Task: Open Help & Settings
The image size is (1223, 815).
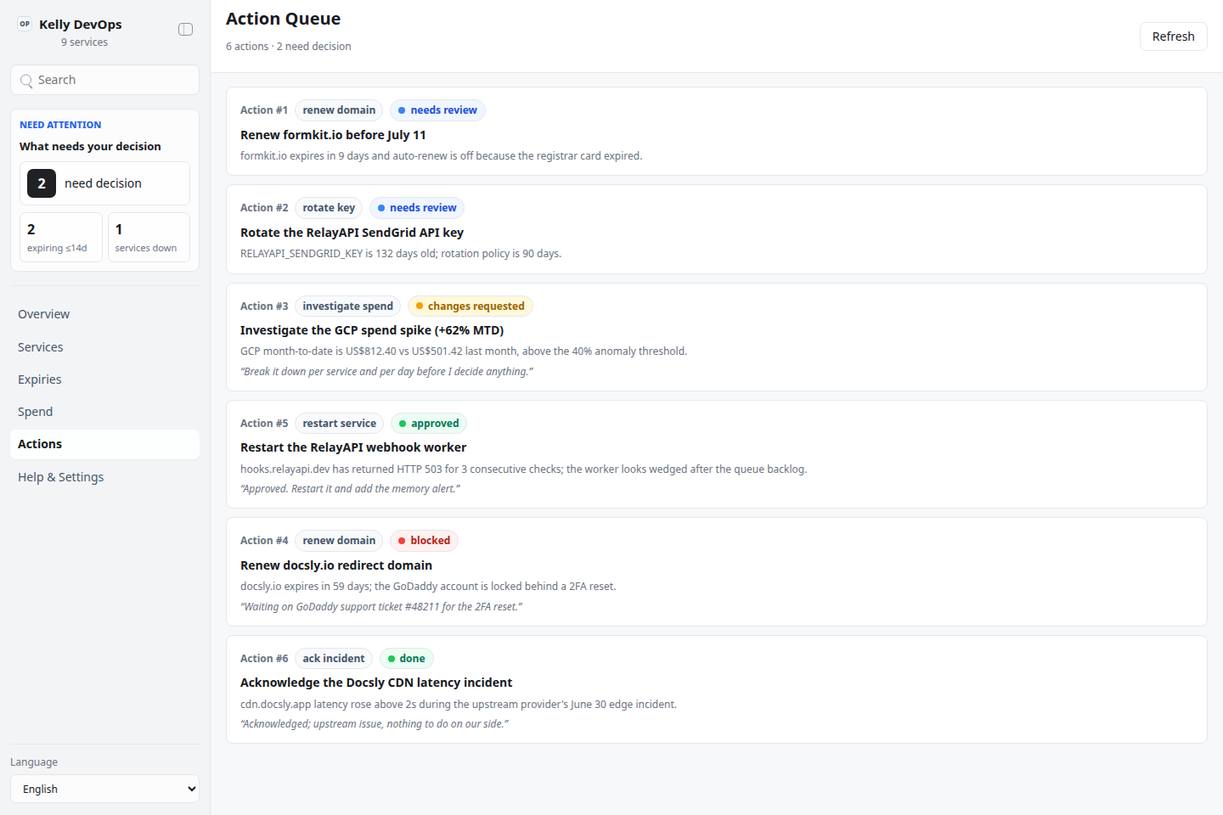Action: pyautogui.click(x=104, y=477)
